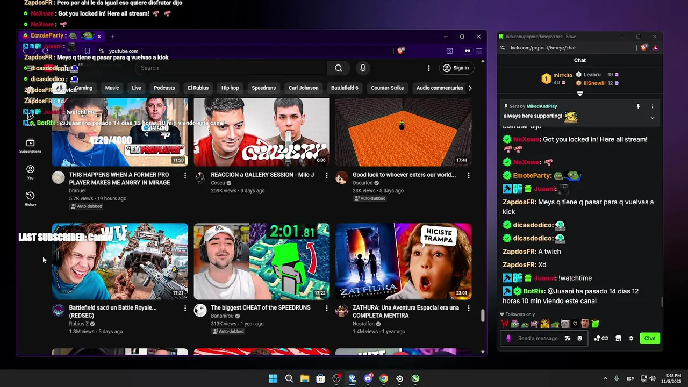This screenshot has height=387, width=688.
Task: Click the green Chat send button
Action: click(x=650, y=339)
